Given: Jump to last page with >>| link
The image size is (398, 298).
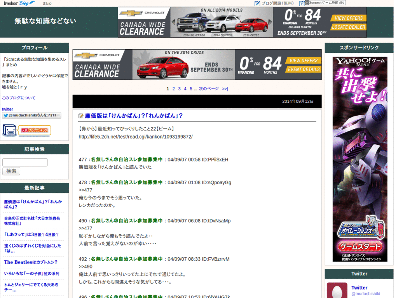Looking at the screenshot, I should click(x=225, y=89).
